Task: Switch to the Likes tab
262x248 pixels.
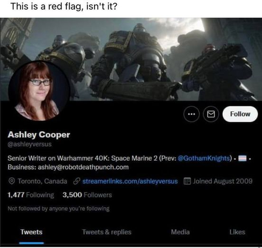Action: click(x=237, y=232)
